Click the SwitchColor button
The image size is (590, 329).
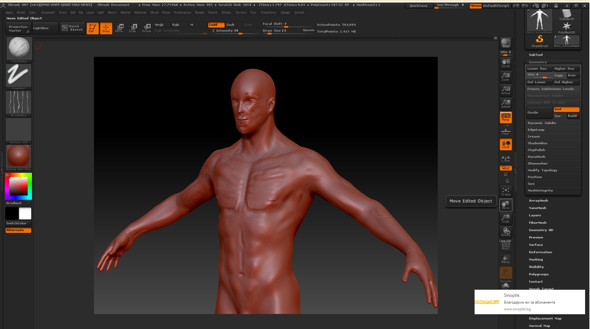pos(18,223)
